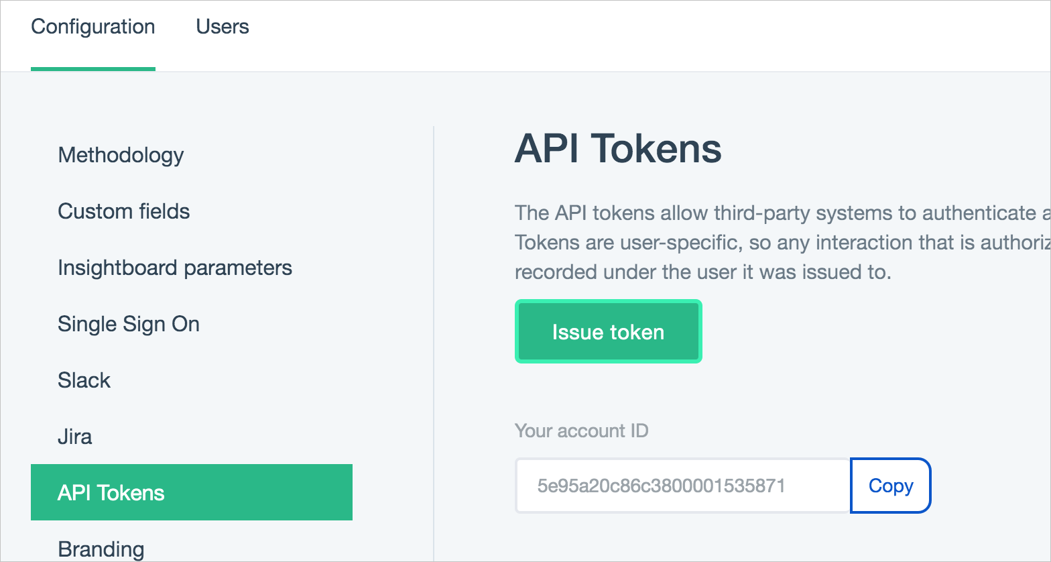
Task: Select Methodology in the sidebar
Action: click(x=121, y=155)
